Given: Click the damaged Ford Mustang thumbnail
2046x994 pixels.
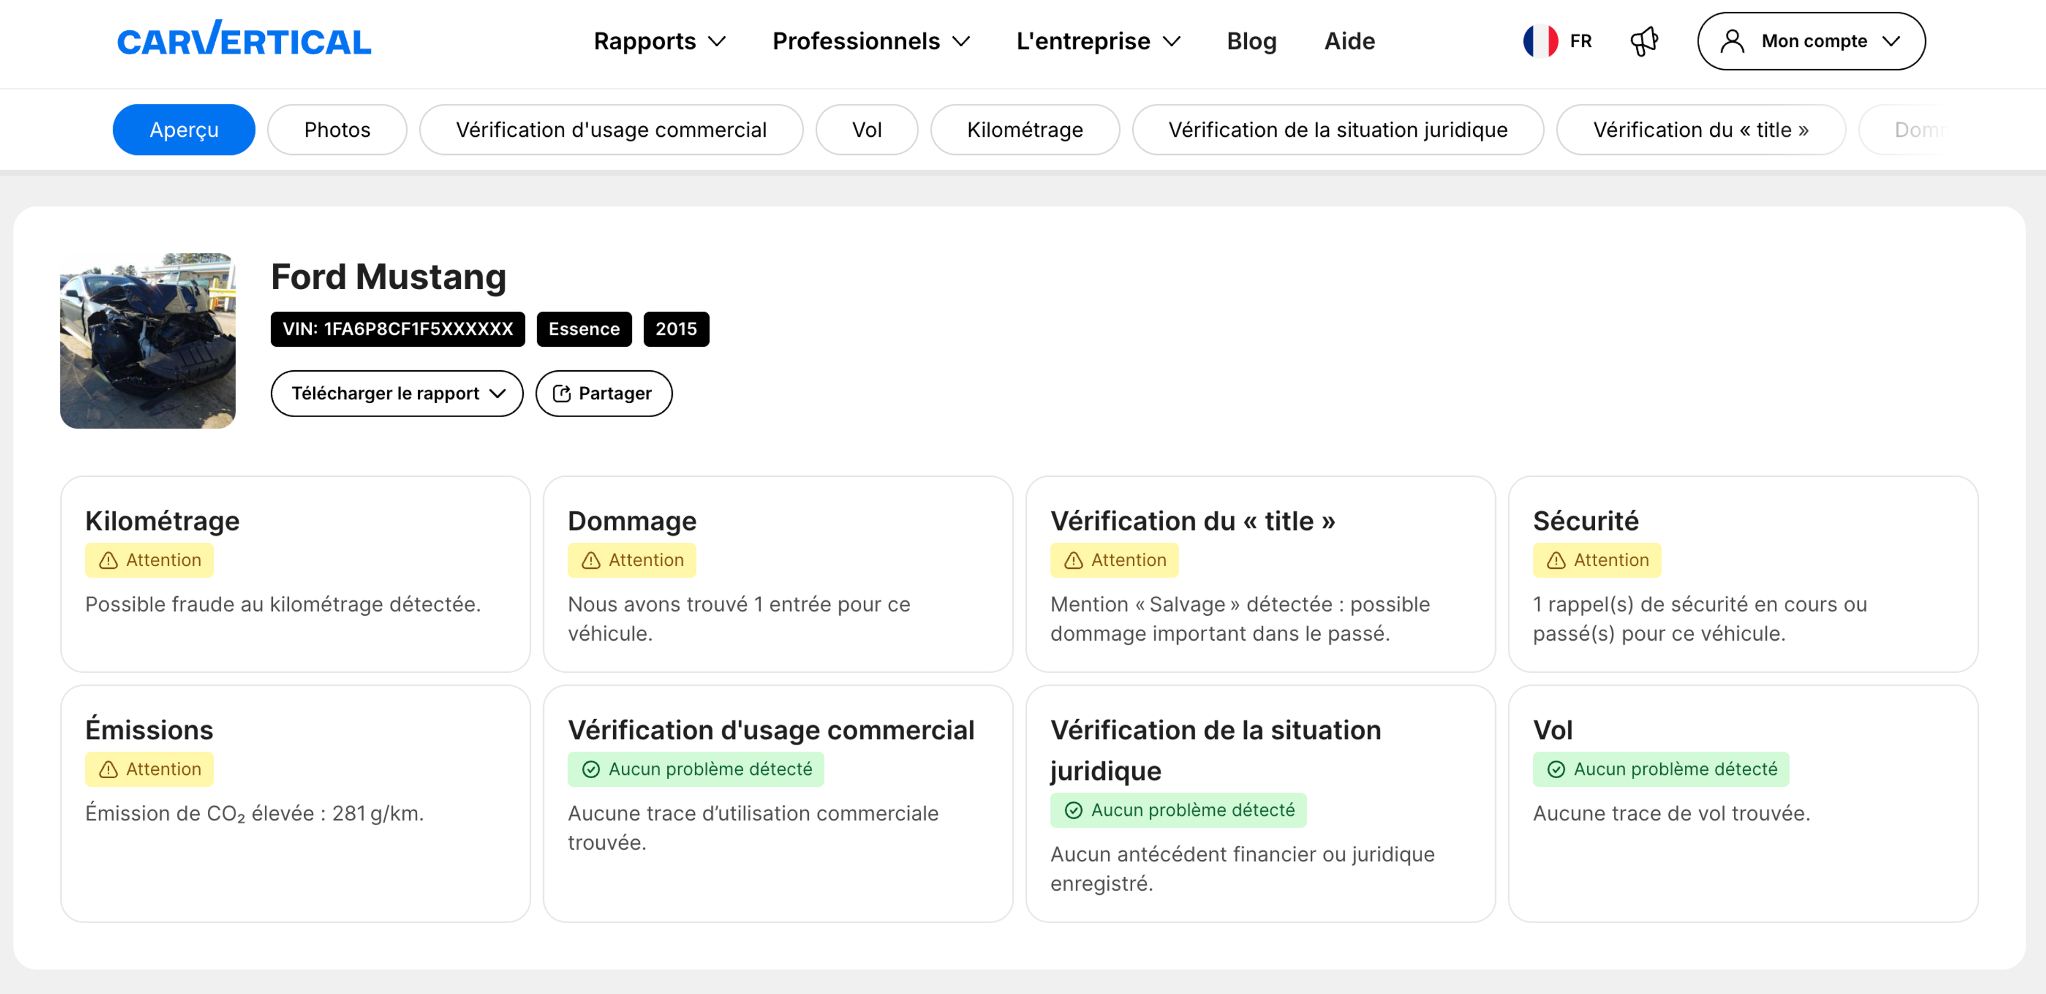Looking at the screenshot, I should 148,340.
